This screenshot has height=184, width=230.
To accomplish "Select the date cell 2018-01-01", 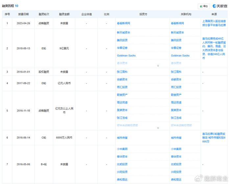I will 23,72.
